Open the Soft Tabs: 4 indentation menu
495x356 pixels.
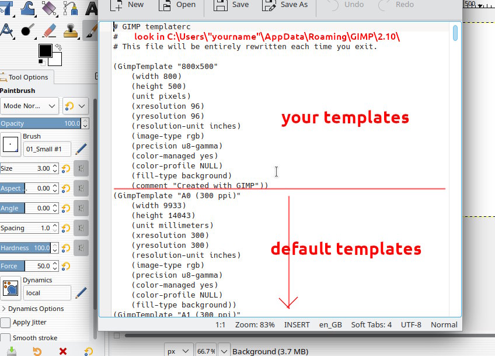tap(371, 324)
